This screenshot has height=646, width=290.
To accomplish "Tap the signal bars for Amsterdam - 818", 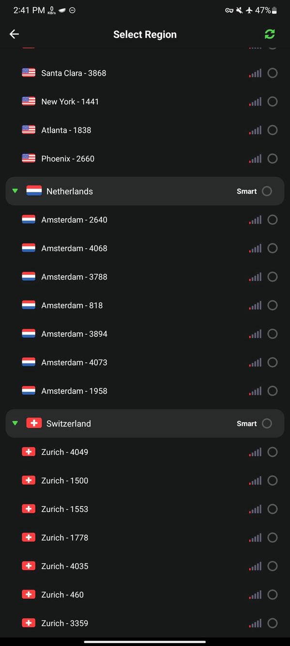I will [x=255, y=305].
